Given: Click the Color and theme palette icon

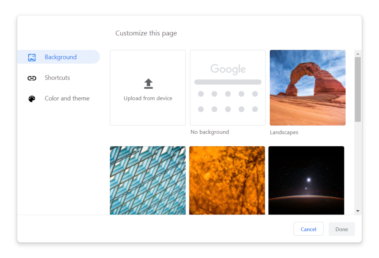Looking at the screenshot, I should [32, 98].
